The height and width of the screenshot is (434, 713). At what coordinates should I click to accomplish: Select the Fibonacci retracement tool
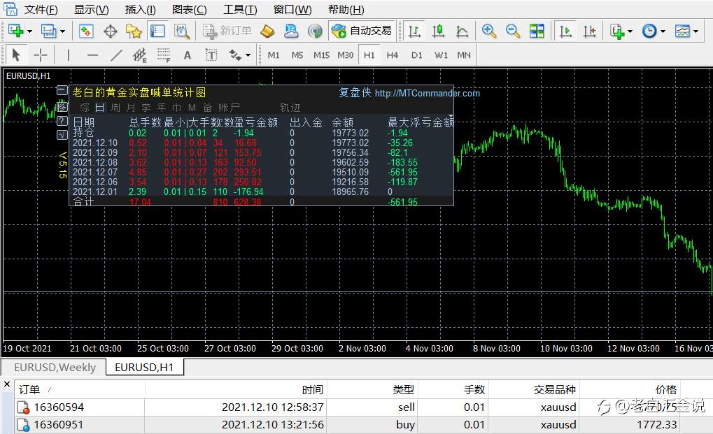[164, 55]
